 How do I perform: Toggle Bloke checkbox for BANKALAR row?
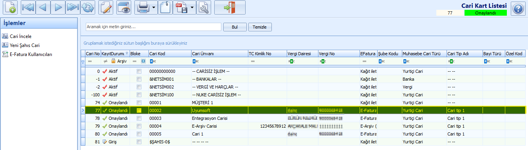pos(139,79)
